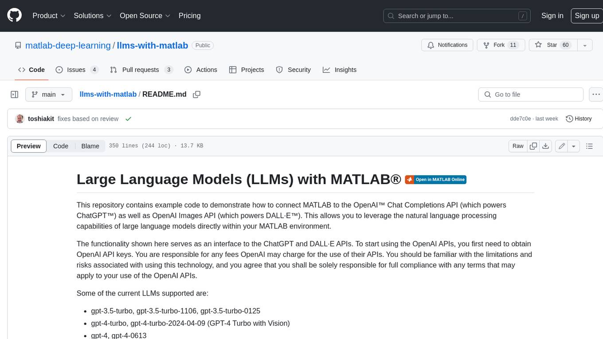Open the llms-with-matlab repository link in the page header
Screen dimensions: 603x339
[x=153, y=45]
